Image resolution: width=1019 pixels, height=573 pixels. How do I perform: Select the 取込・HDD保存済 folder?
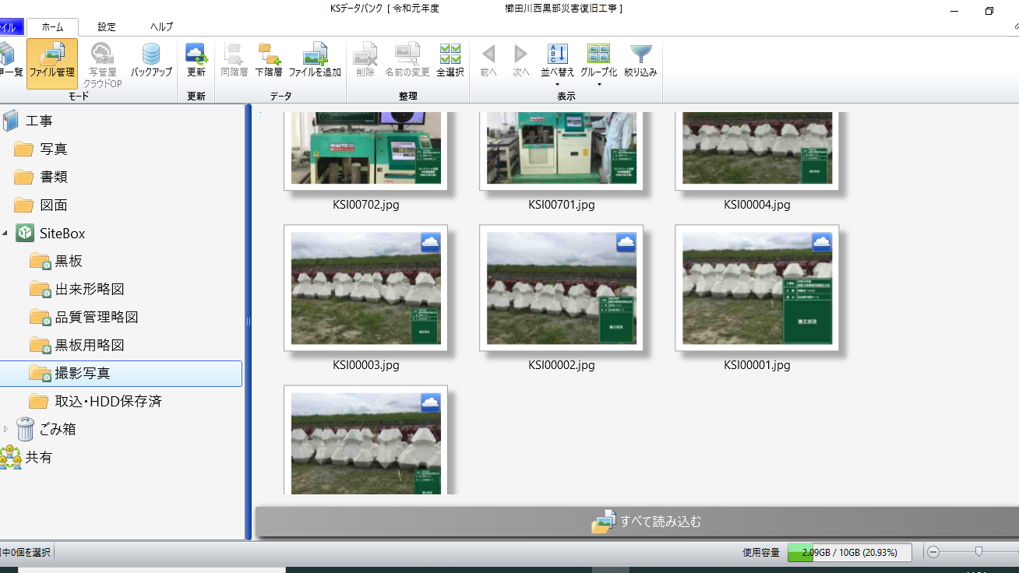click(108, 402)
